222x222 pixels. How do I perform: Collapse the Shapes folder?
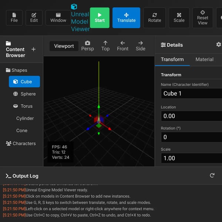(17, 70)
